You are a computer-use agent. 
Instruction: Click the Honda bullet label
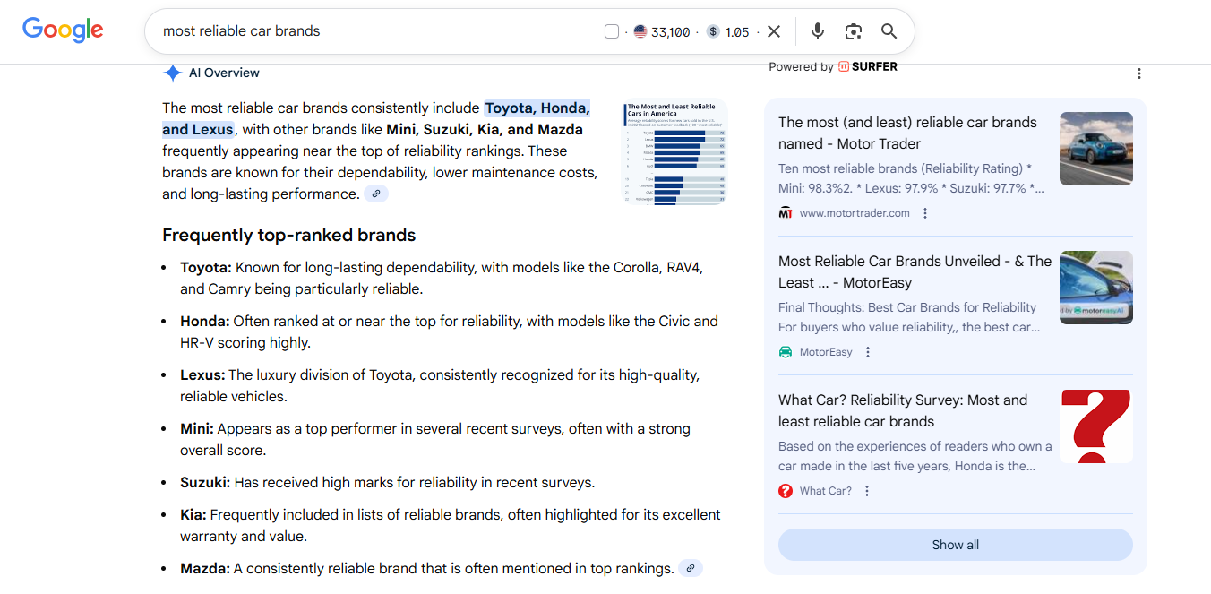pyautogui.click(x=205, y=321)
